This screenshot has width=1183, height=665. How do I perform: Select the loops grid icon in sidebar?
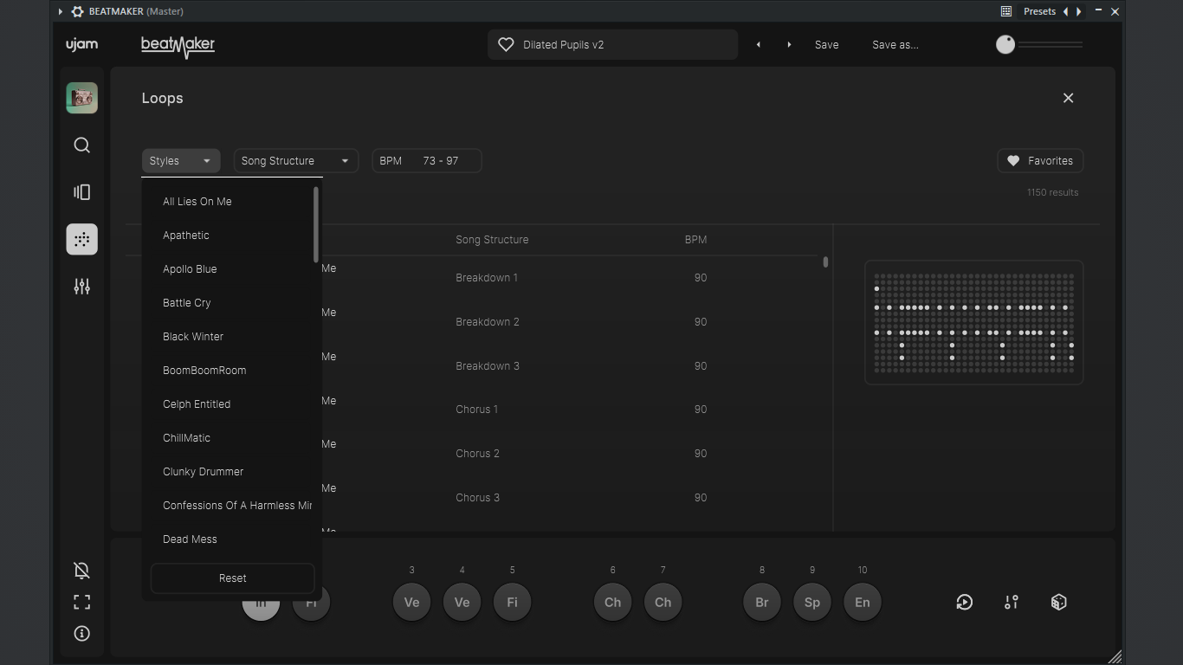[x=81, y=239]
